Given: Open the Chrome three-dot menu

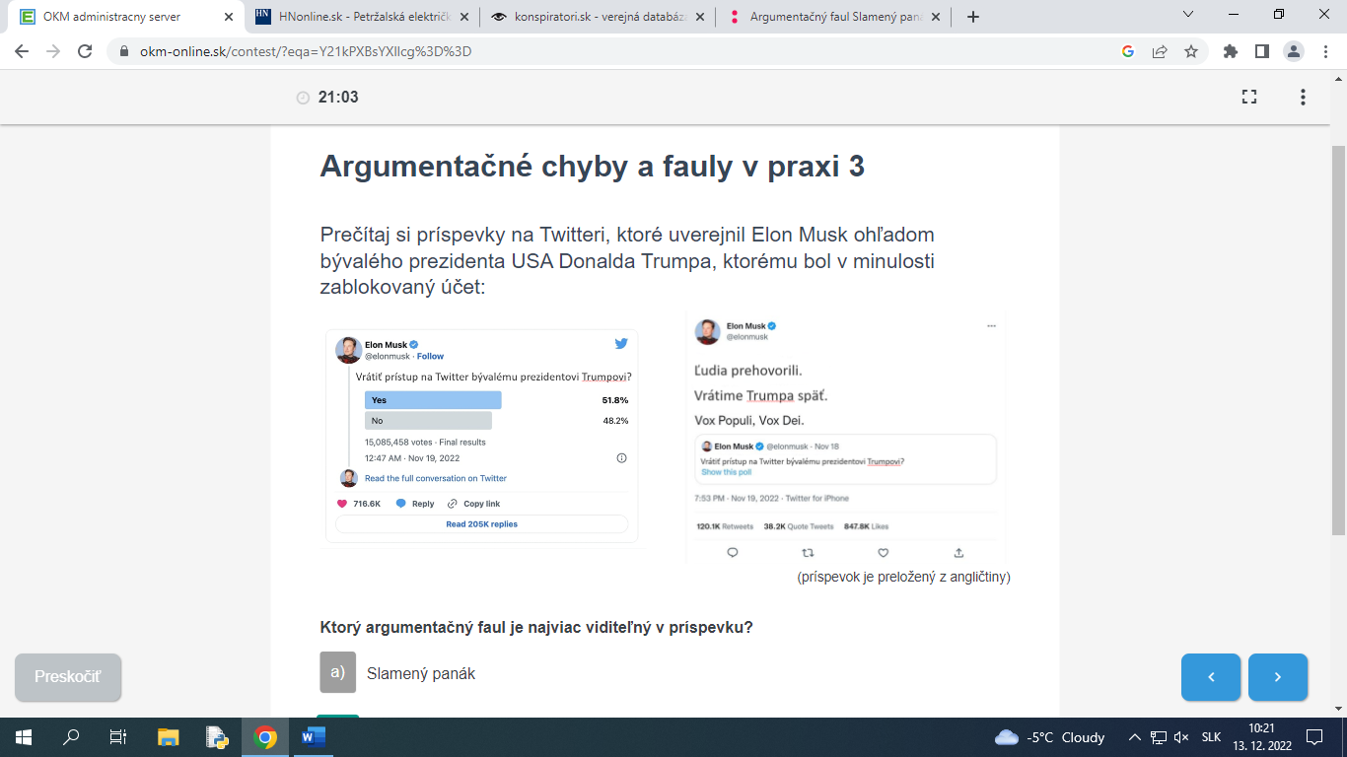Looking at the screenshot, I should pyautogui.click(x=1325, y=52).
